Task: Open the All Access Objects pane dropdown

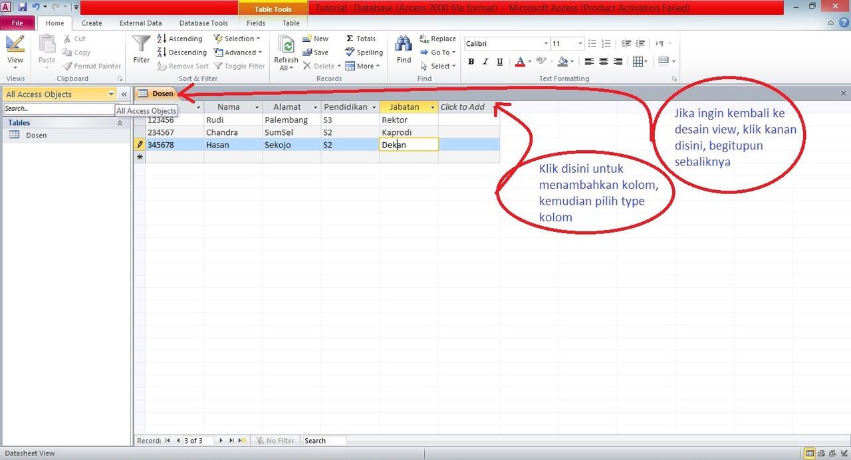Action: click(x=111, y=94)
